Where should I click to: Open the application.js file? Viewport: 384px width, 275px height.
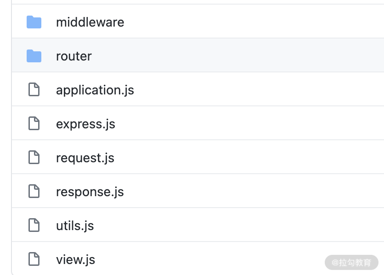[95, 90]
